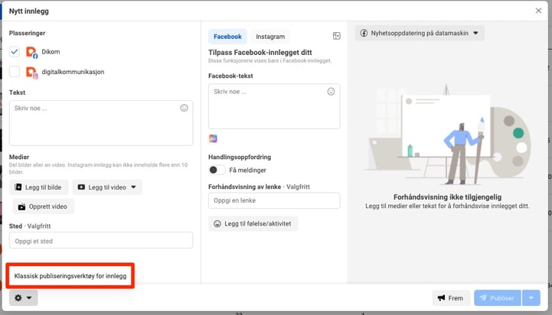Check the Dikom Facebook page placement

[x=15, y=52]
